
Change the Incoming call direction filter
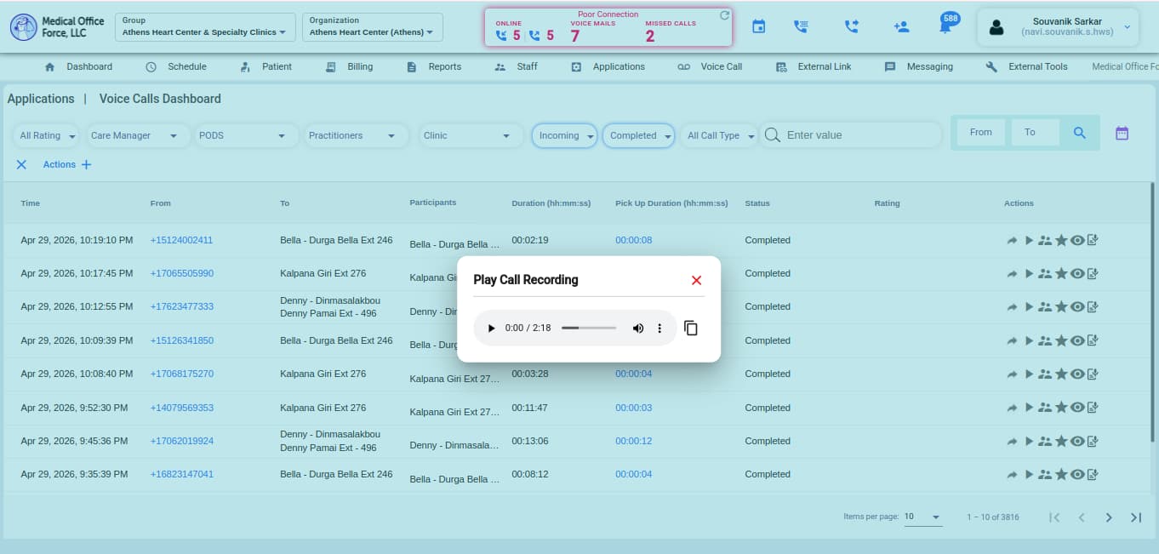point(565,135)
